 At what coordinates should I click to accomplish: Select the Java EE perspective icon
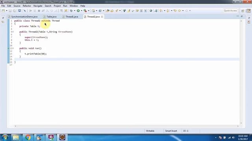[248, 11]
